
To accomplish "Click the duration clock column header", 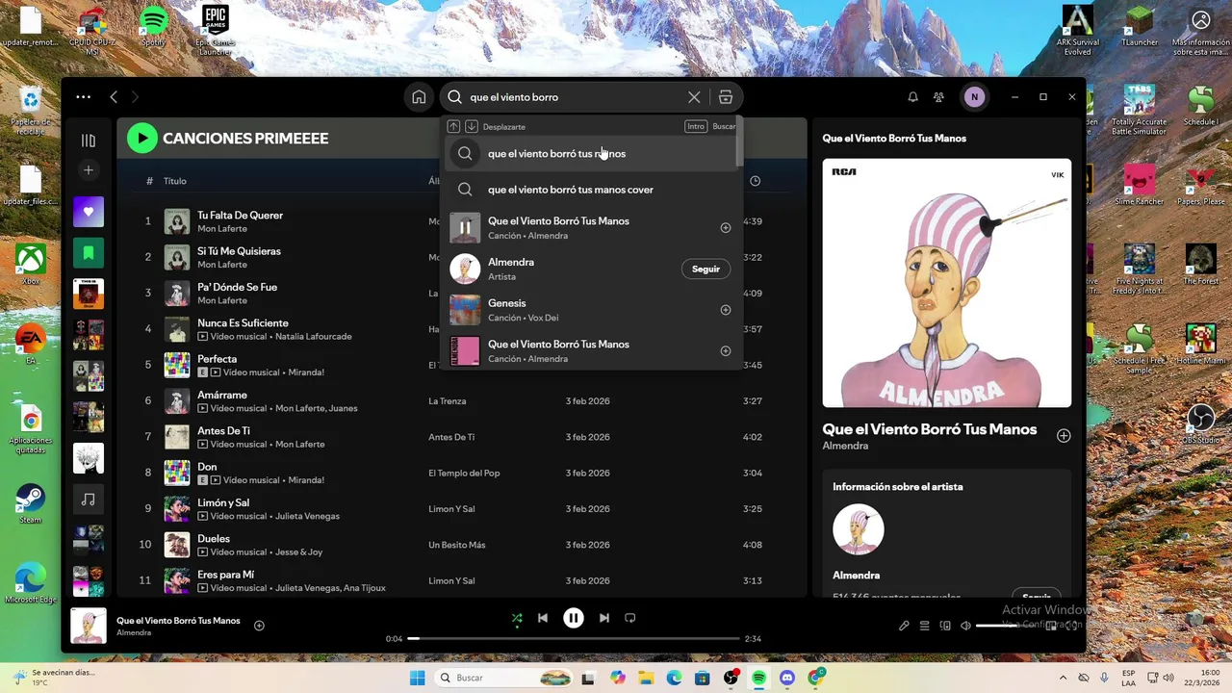I will click(755, 181).
